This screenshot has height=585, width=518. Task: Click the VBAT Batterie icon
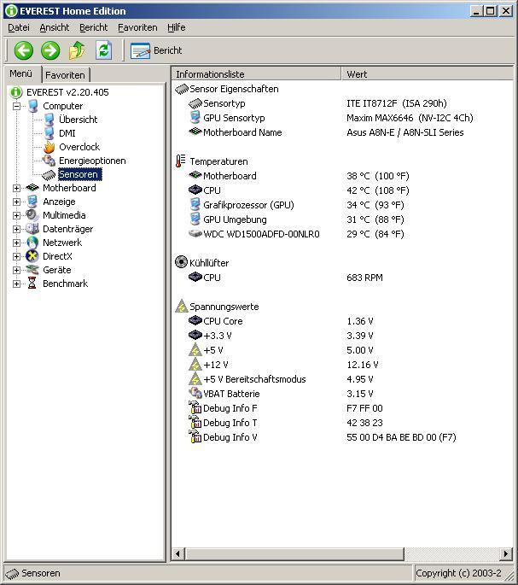tap(195, 393)
